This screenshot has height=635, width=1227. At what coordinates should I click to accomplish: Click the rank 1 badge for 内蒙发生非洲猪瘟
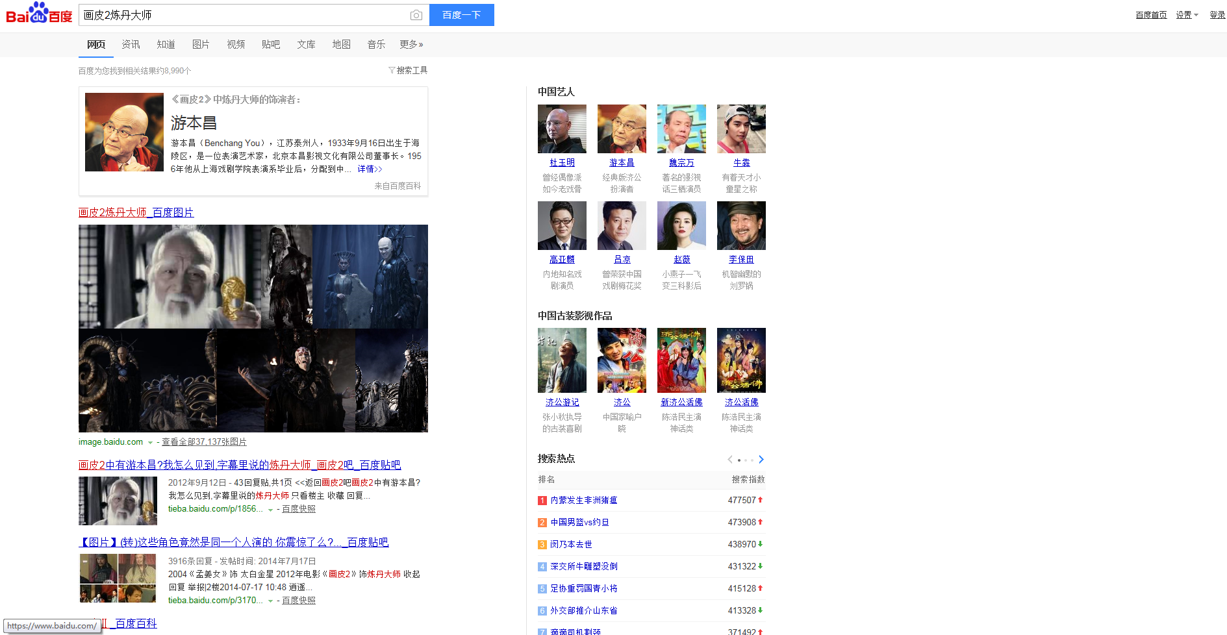(542, 501)
